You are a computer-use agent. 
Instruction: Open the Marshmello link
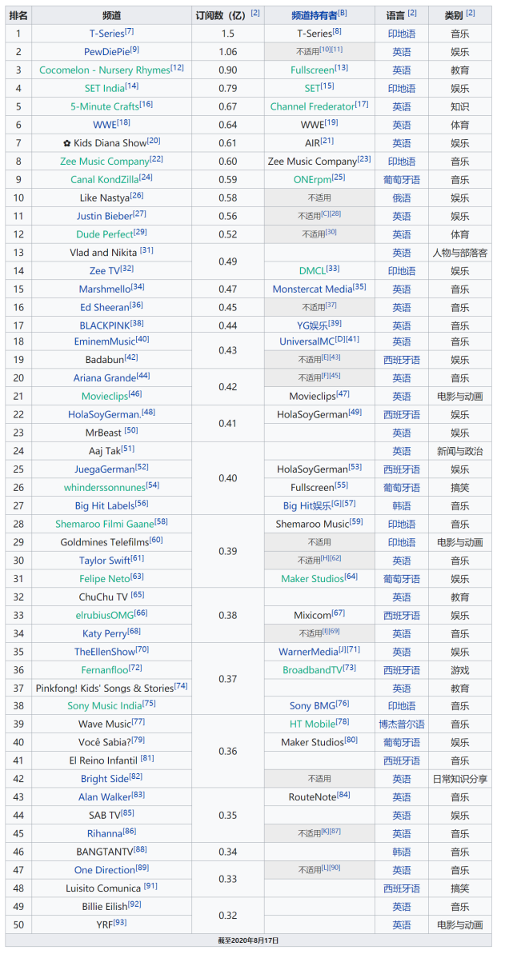point(105,289)
